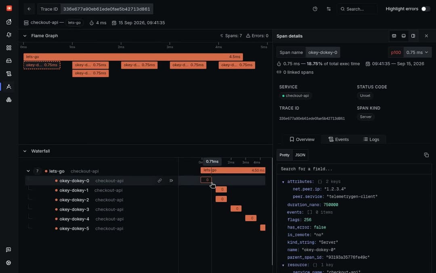Screen dimensions: 436x273
Task: Select the Pretty view toggle
Action: click(285, 155)
